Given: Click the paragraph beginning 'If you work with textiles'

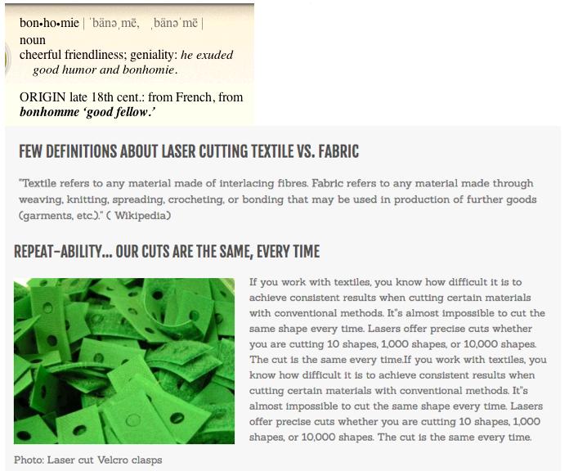Looking at the screenshot, I should (397, 360).
